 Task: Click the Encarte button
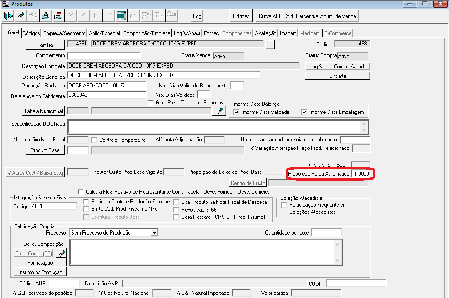(337, 76)
